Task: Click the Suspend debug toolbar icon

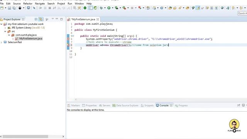Action: (x=45, y=8)
